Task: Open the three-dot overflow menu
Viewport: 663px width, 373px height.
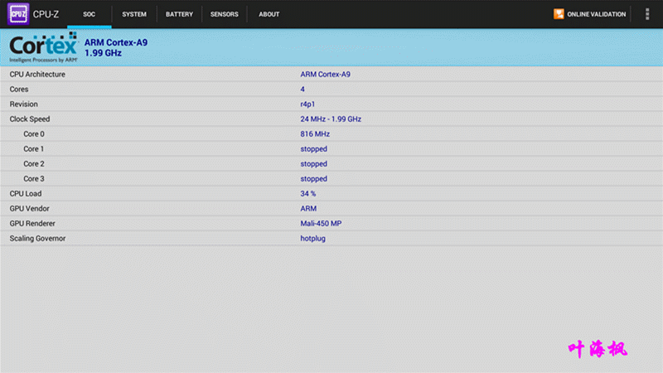Action: 647,14
